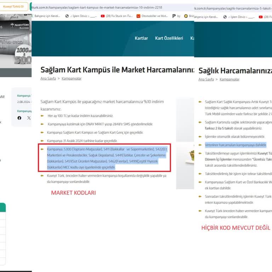Click 'Ana Sayfa' breadcrumb under Sağlam Kart Kampüs title
This screenshot has height=272, width=272.
point(48,78)
